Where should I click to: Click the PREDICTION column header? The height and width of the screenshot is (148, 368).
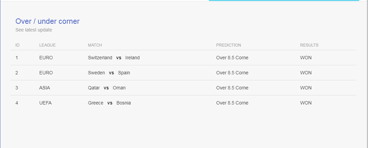[229, 45]
